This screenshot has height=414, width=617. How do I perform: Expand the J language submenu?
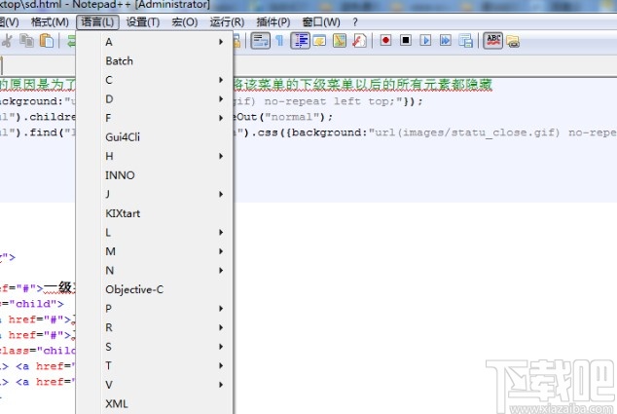coord(155,194)
